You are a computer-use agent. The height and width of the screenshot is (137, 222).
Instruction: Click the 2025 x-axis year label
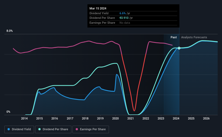point(191,118)
